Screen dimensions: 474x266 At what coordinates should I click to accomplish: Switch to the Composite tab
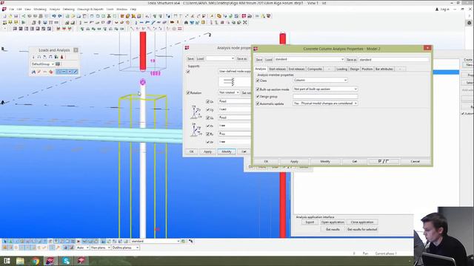point(314,69)
